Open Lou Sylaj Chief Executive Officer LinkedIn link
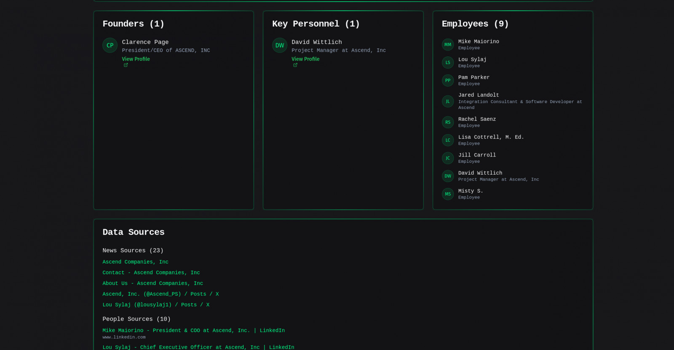The width and height of the screenshot is (674, 350). tap(198, 347)
